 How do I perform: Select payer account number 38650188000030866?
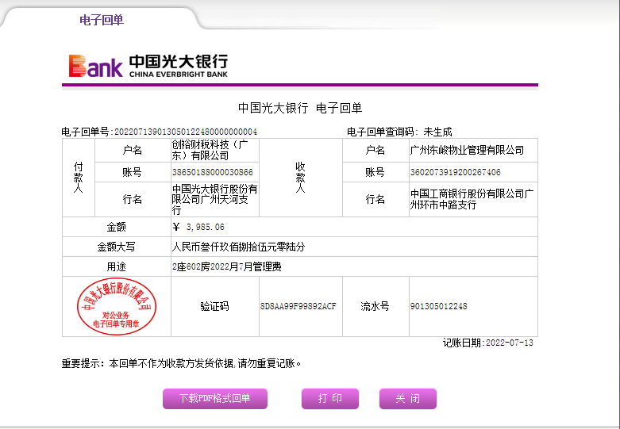tap(213, 172)
